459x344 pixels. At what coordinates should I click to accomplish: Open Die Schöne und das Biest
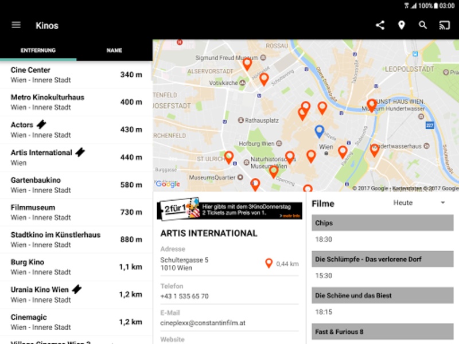(x=383, y=295)
